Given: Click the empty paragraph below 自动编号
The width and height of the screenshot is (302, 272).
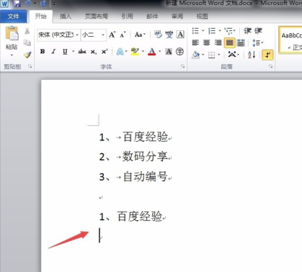Looking at the screenshot, I should point(101,198).
